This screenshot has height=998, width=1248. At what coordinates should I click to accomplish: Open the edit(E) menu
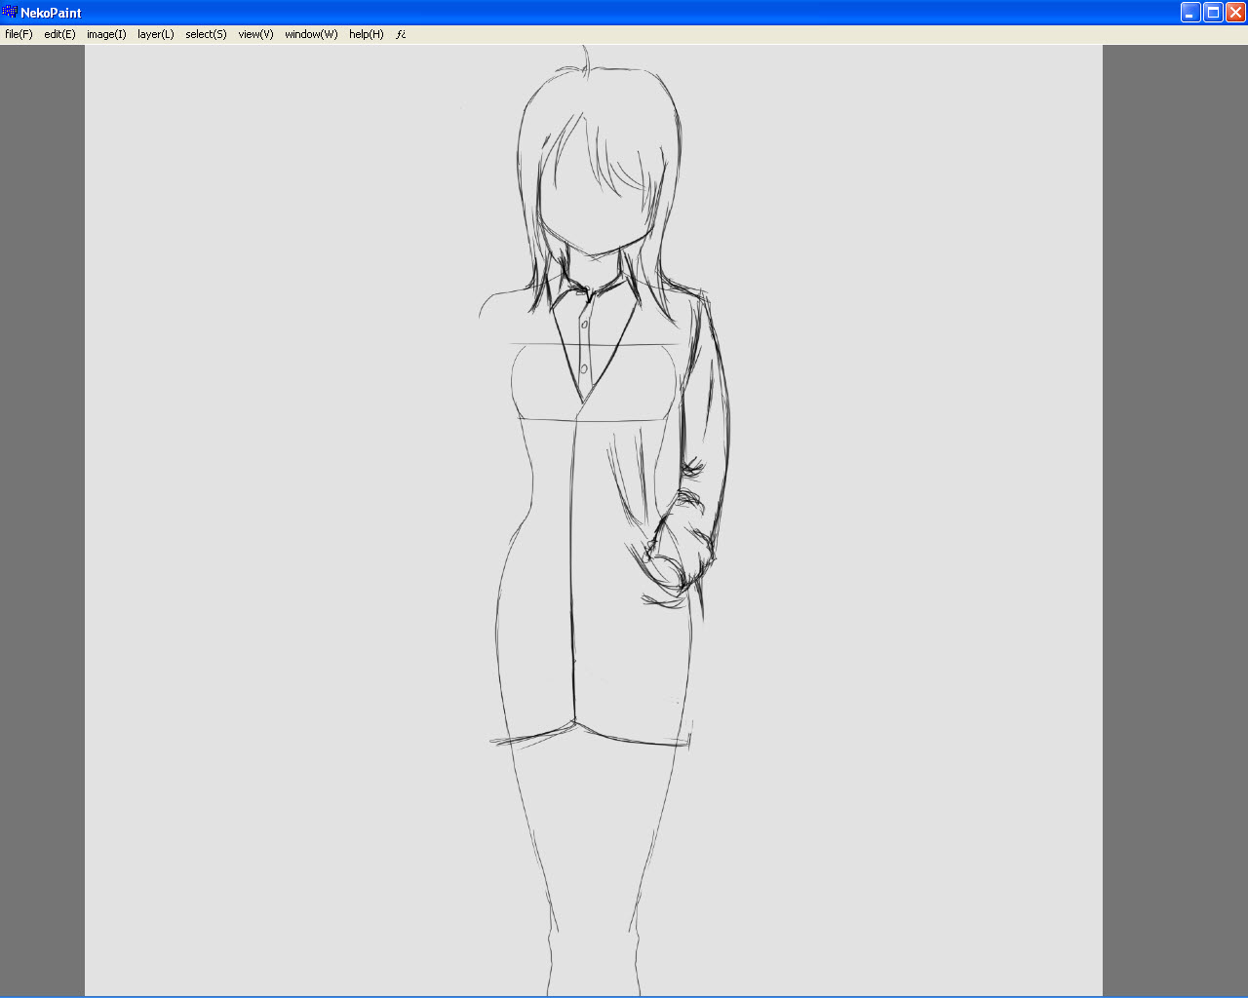[58, 34]
